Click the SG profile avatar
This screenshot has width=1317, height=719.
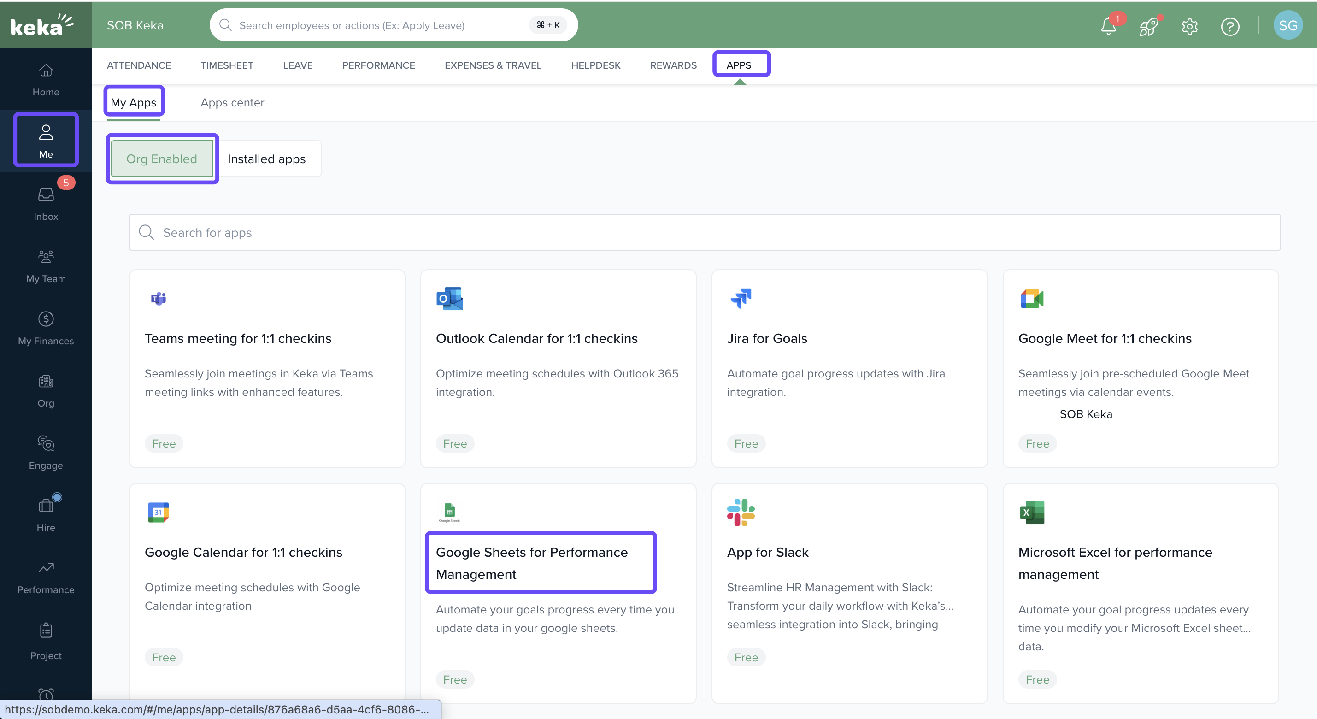[x=1288, y=25]
